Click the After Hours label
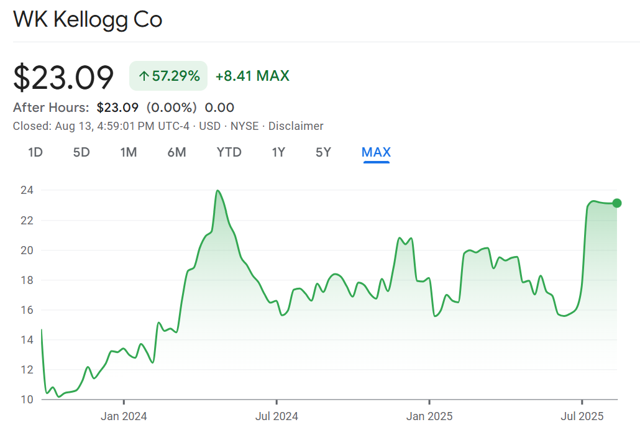 51,108
